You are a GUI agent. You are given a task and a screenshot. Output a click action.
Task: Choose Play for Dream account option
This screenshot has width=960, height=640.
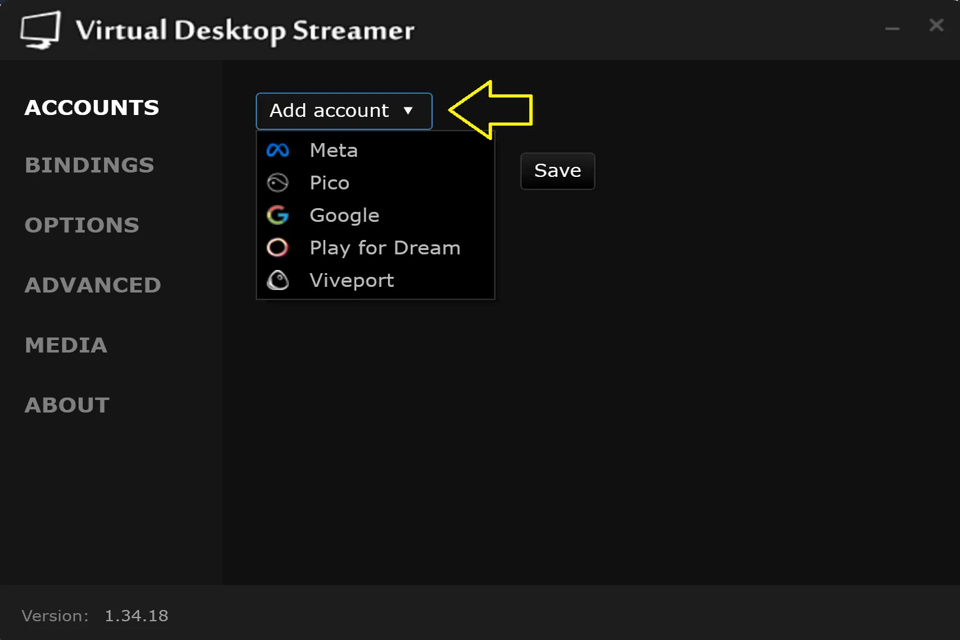(376, 247)
